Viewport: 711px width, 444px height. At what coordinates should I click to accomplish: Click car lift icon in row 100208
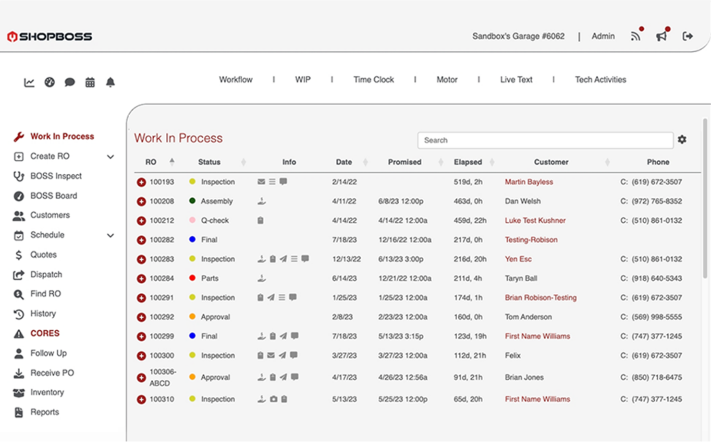261,201
